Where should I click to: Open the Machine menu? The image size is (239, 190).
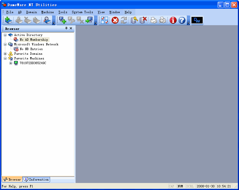pos(47,12)
